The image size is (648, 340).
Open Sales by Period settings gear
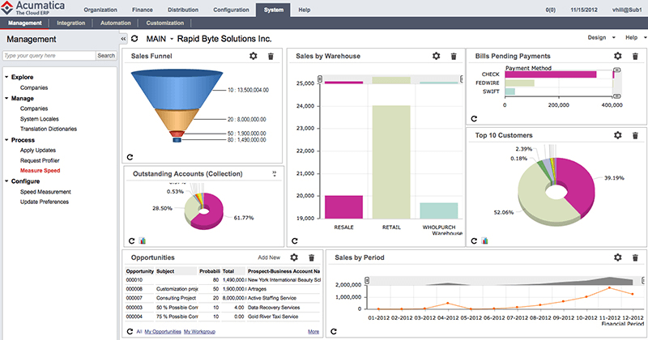617,257
